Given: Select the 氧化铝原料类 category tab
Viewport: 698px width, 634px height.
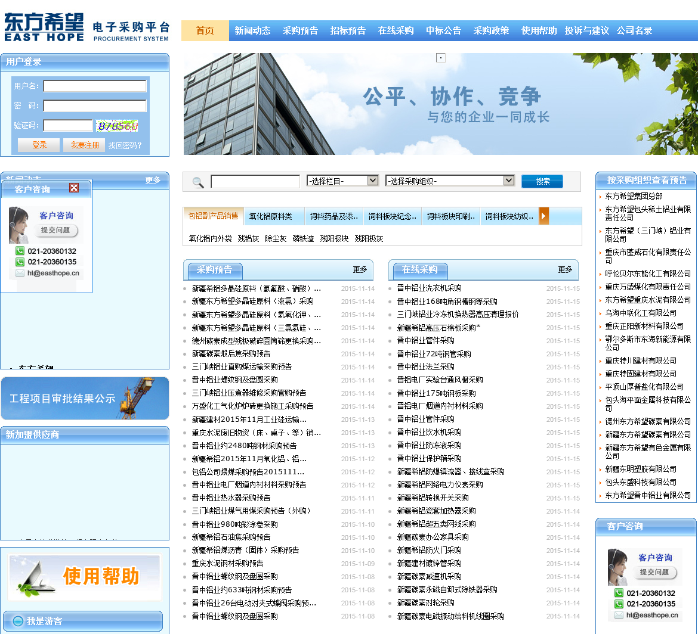Looking at the screenshot, I should coord(271,216).
